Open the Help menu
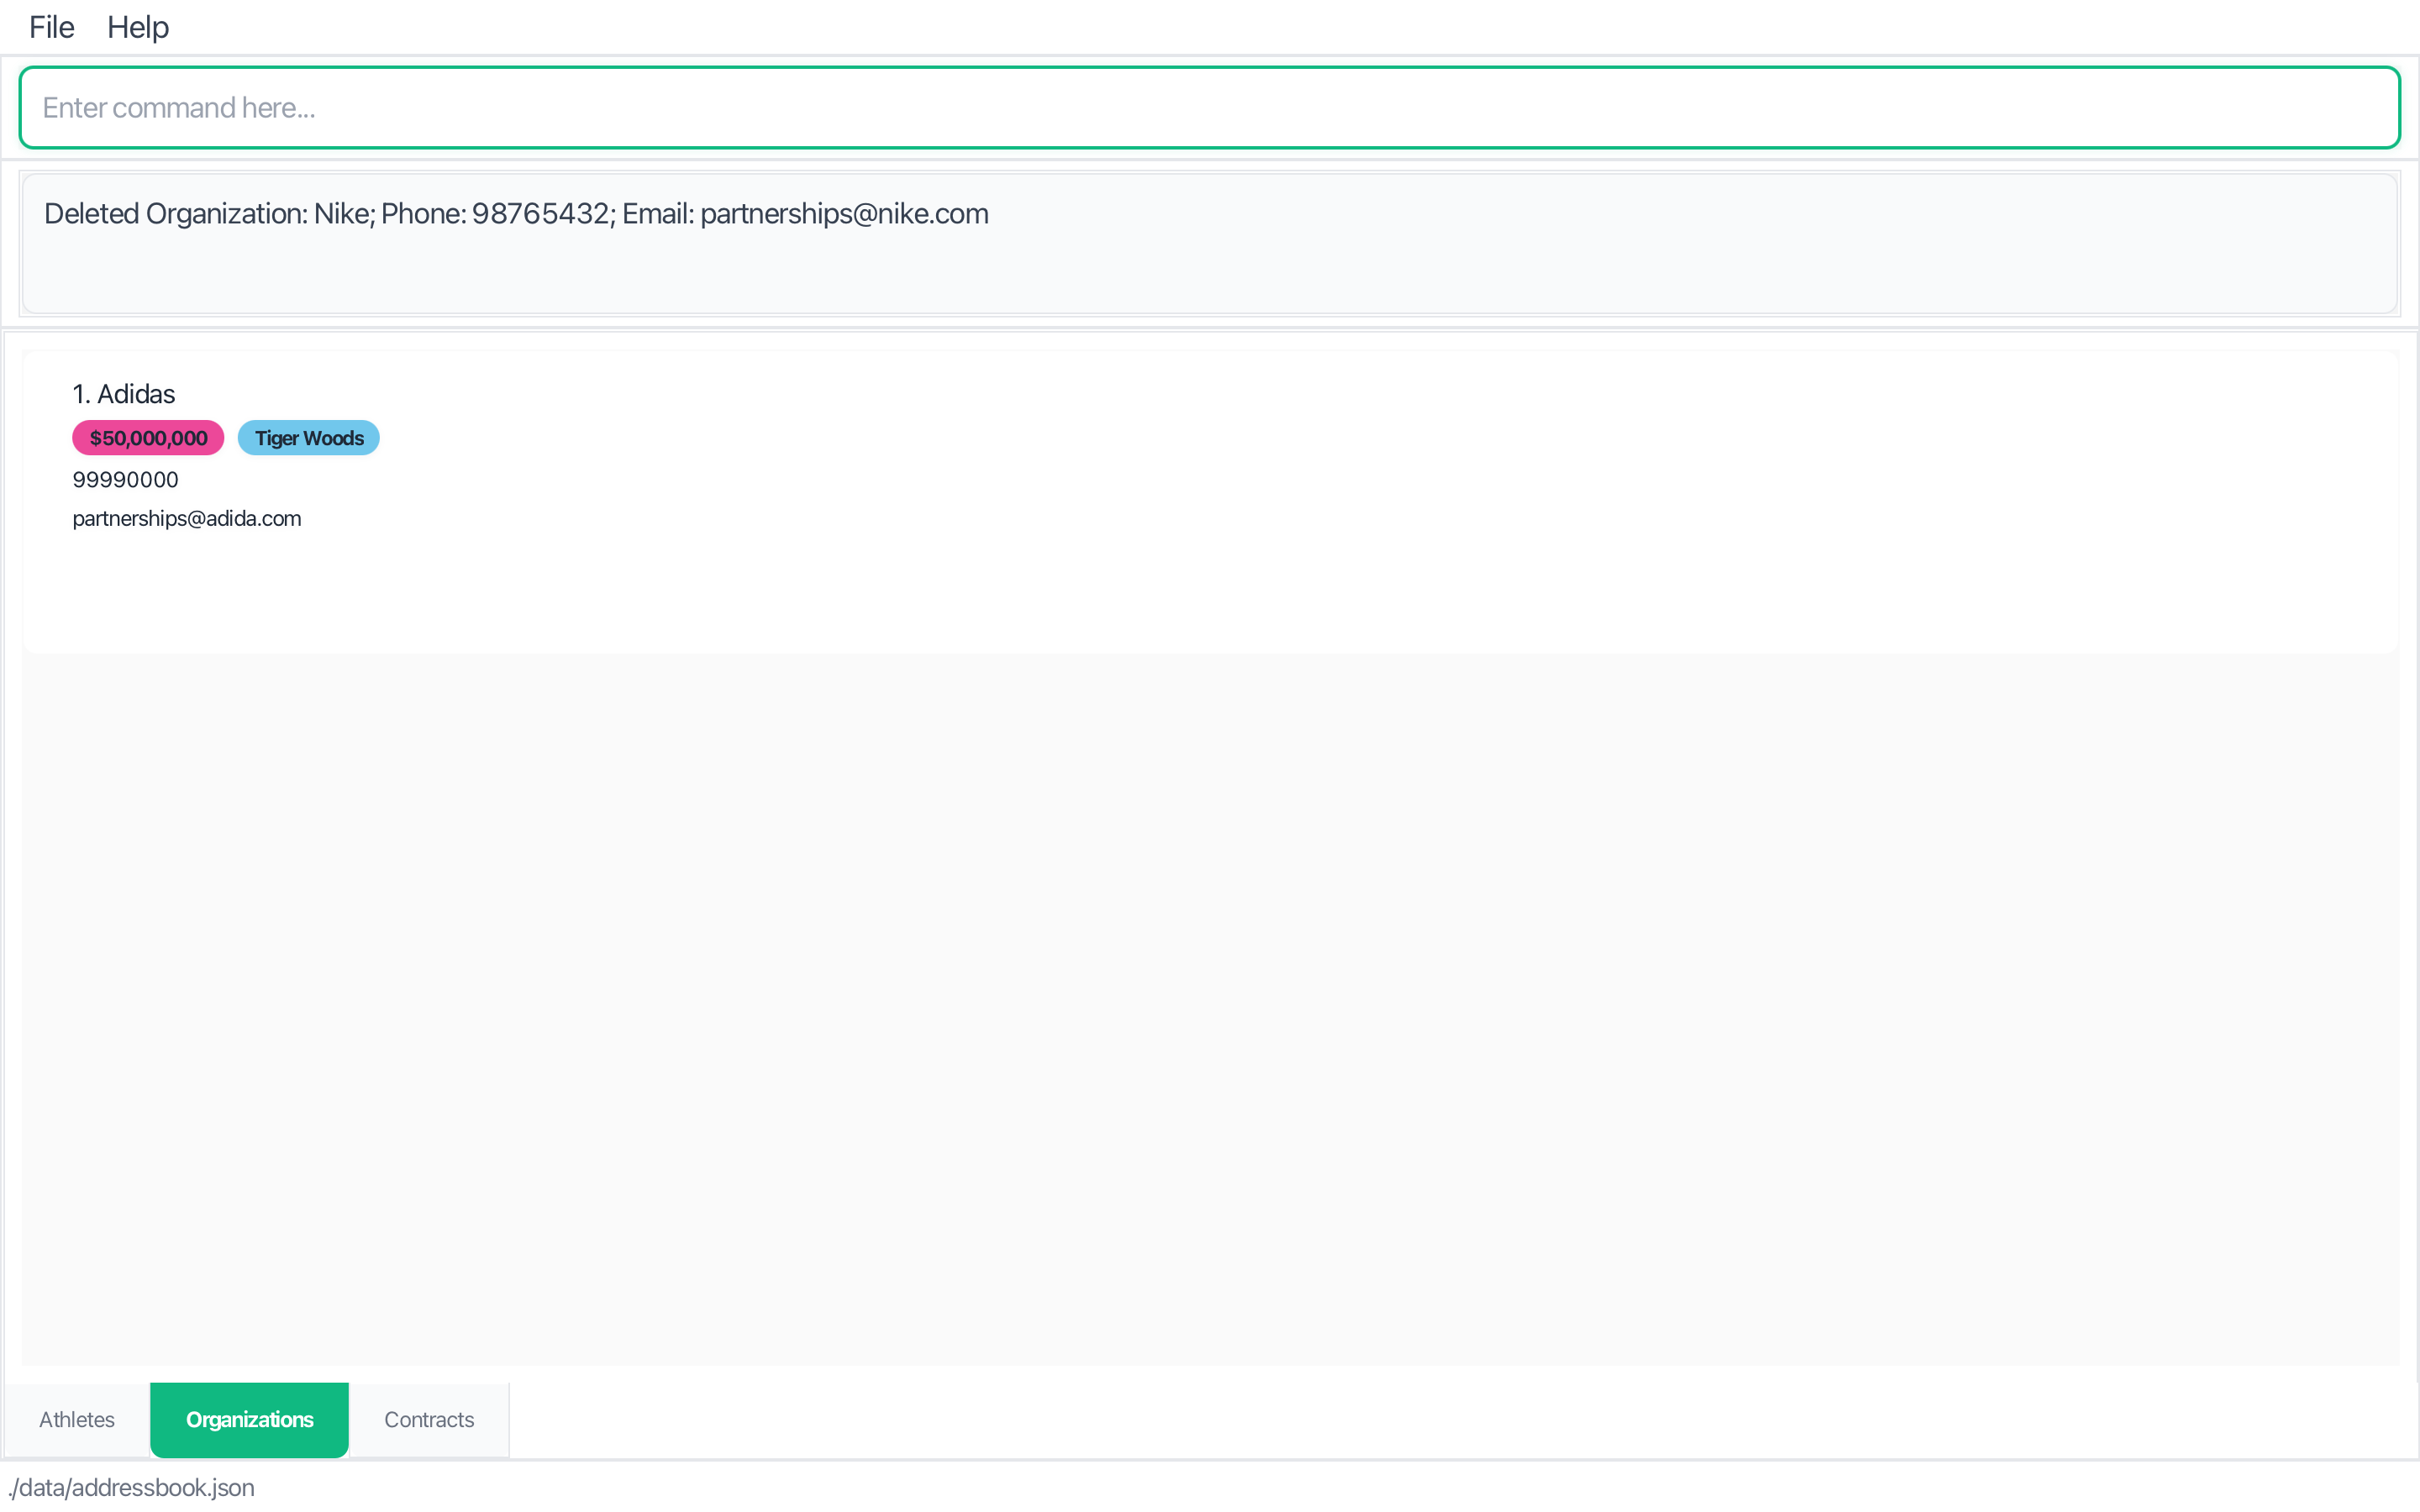2420x1512 pixels. tap(138, 27)
